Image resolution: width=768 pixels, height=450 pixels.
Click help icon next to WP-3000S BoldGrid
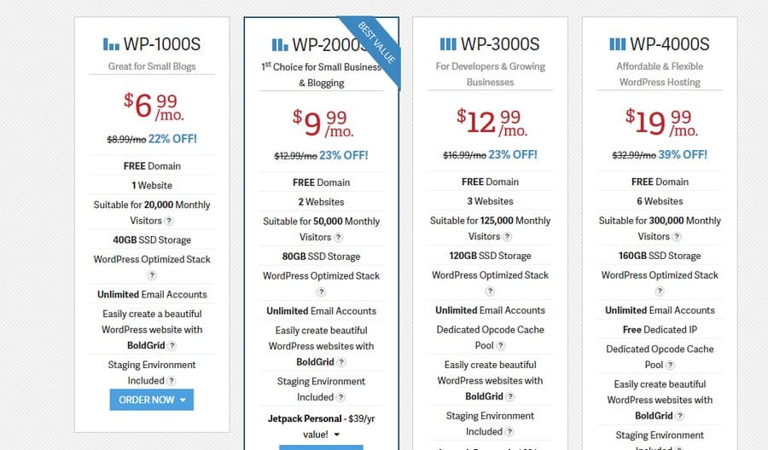(x=510, y=396)
